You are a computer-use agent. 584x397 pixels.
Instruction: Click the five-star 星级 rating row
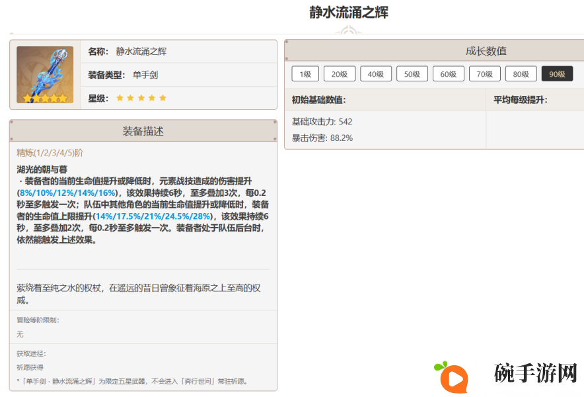click(x=179, y=98)
